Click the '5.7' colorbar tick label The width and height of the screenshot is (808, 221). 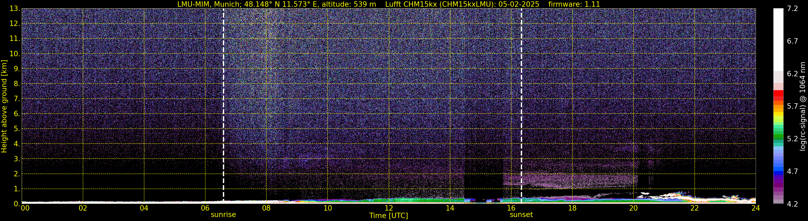(x=792, y=106)
